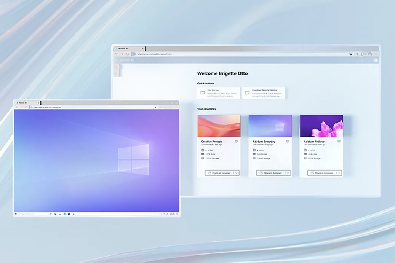395x263 pixels.
Task: Click the clock in the cloud PC taskbar
Action: (x=172, y=214)
